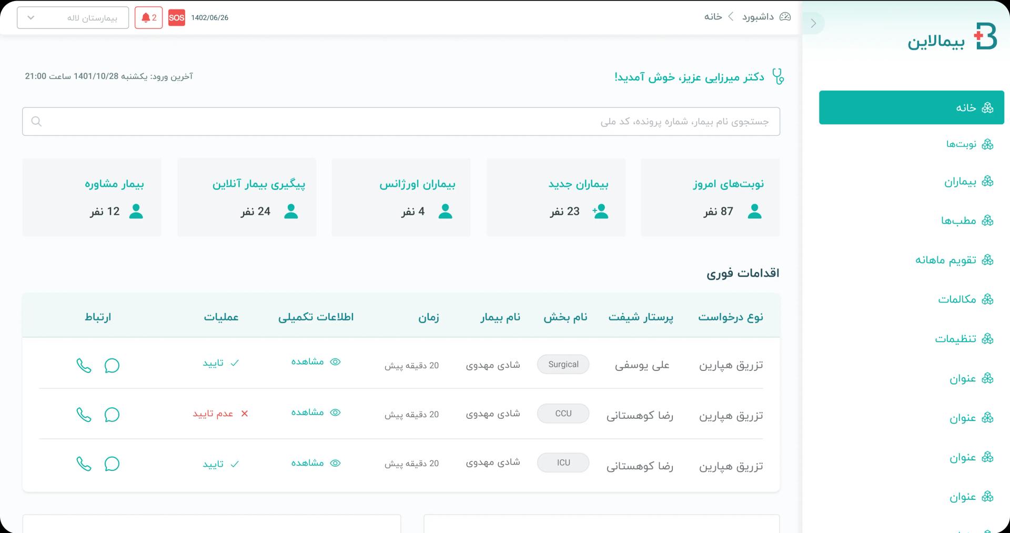
Task: Approve the Surgical row request with تایید
Action: (x=221, y=363)
